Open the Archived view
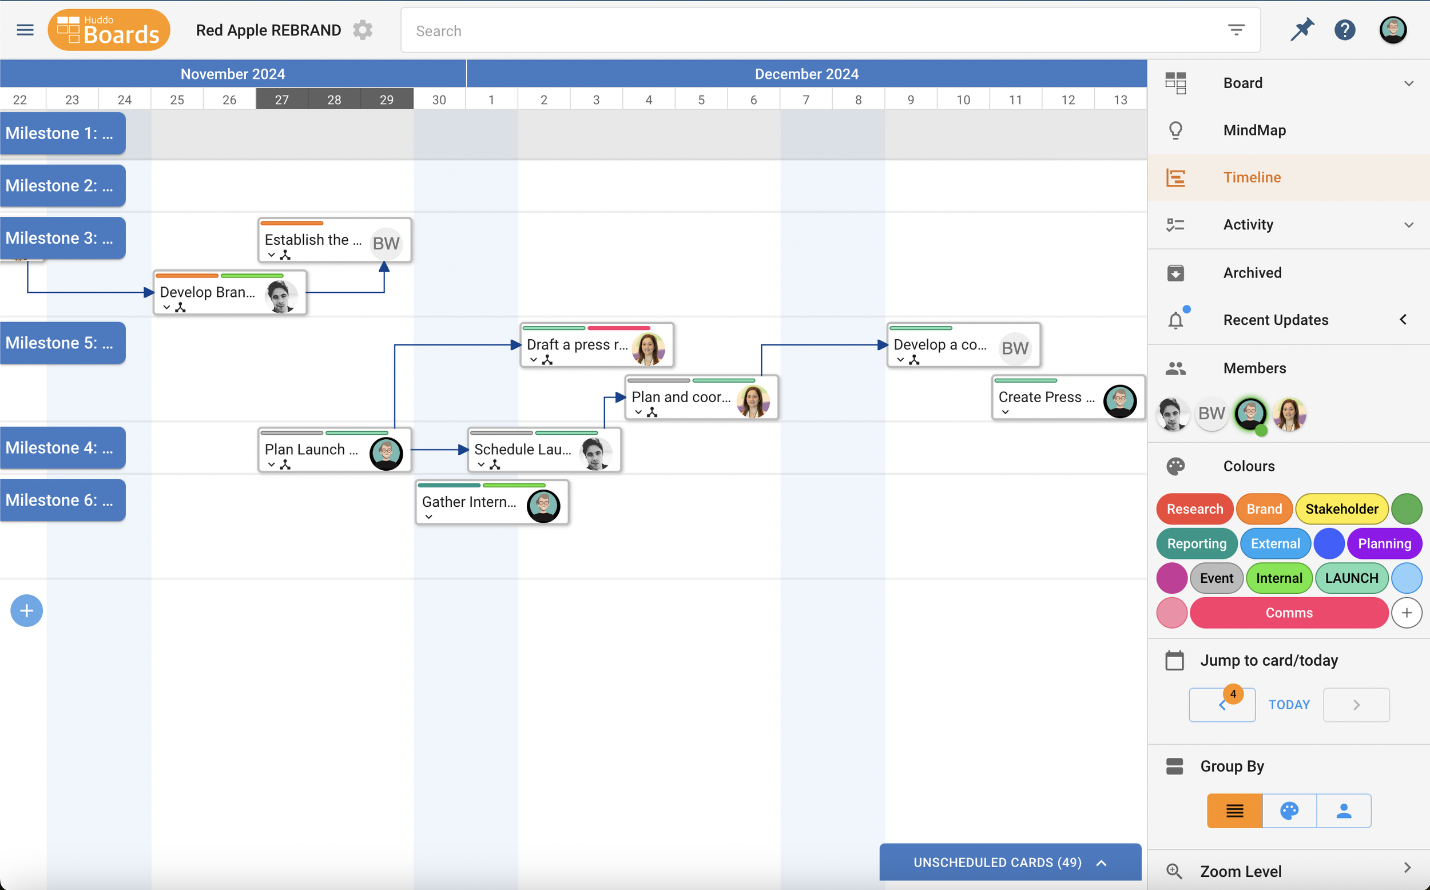The image size is (1430, 890). pyautogui.click(x=1252, y=272)
